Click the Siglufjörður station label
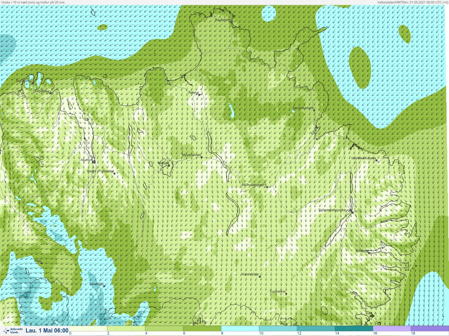The image size is (449, 336). click(24, 81)
